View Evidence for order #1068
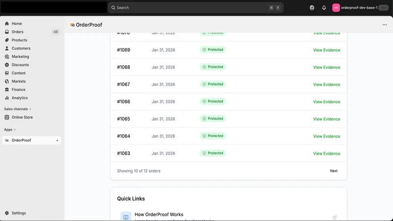393x221 pixels. pyautogui.click(x=327, y=67)
